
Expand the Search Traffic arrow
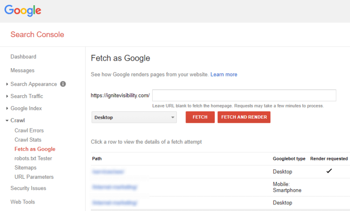point(7,96)
